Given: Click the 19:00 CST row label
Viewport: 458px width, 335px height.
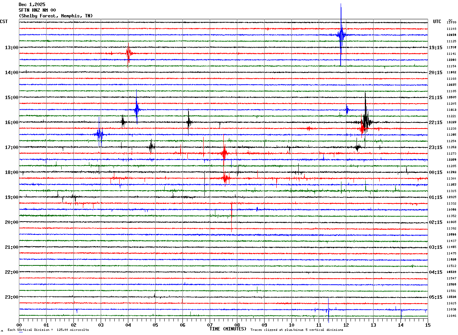Looking at the screenshot, I should coord(12,197).
